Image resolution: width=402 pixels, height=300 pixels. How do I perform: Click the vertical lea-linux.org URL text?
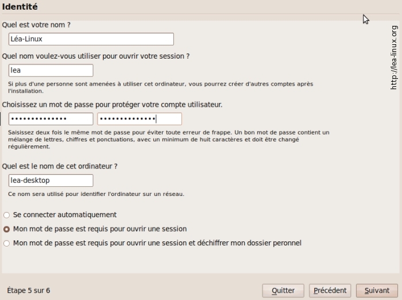(x=394, y=57)
